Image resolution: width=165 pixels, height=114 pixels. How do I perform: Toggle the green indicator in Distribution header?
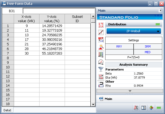coord(157,24)
